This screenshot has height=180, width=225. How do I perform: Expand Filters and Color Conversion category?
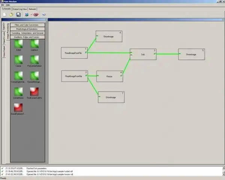(x=27, y=25)
